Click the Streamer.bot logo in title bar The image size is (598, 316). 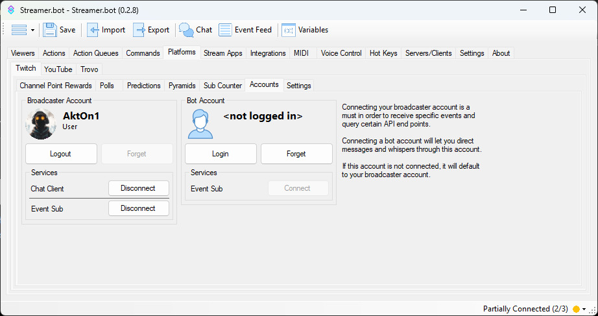[x=11, y=10]
